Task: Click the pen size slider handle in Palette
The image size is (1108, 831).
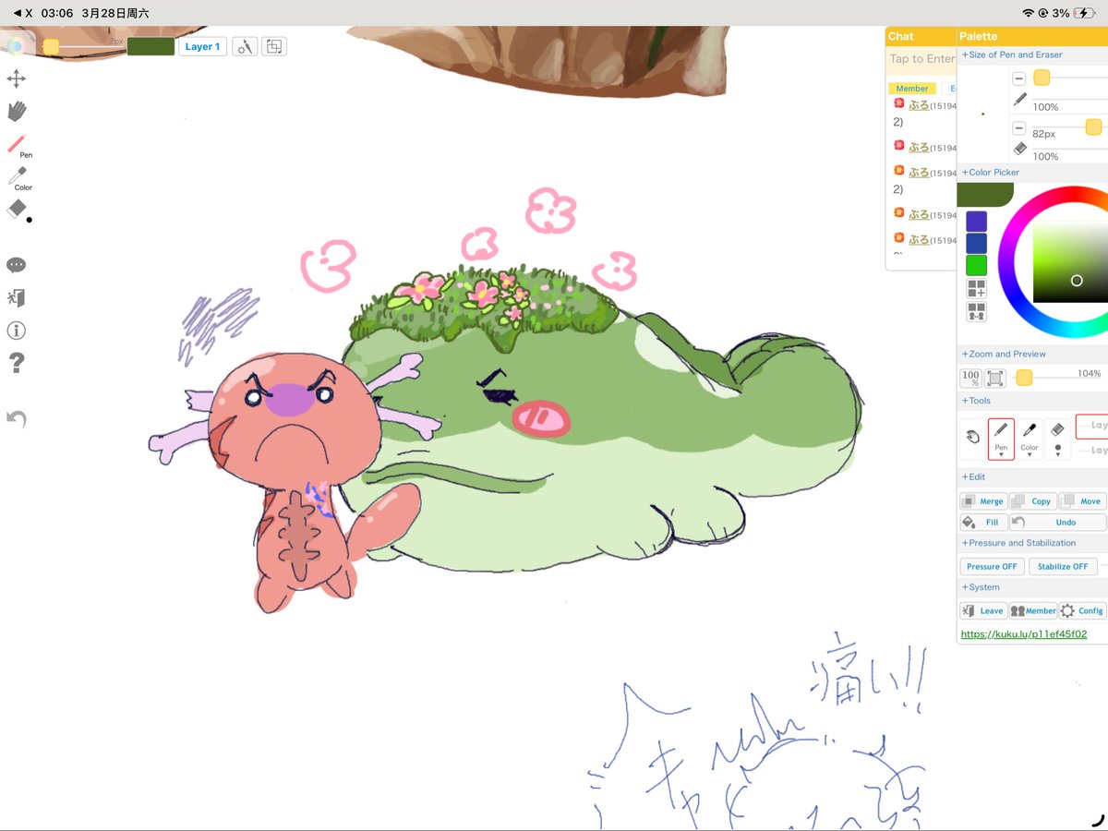Action: [1042, 78]
